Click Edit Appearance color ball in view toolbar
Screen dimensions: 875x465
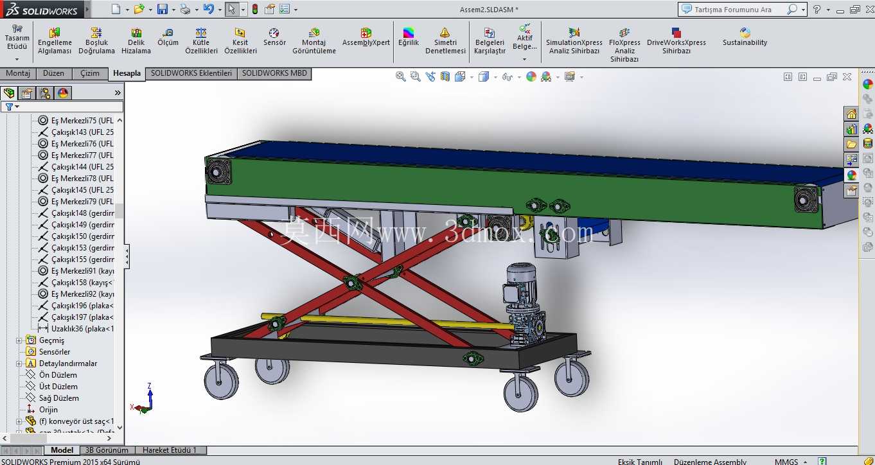coord(531,76)
